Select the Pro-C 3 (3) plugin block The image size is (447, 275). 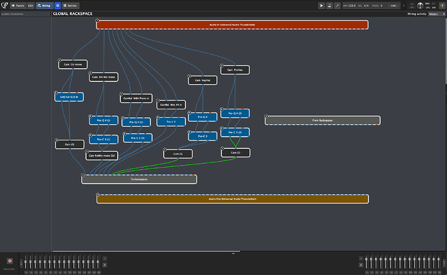138,138
